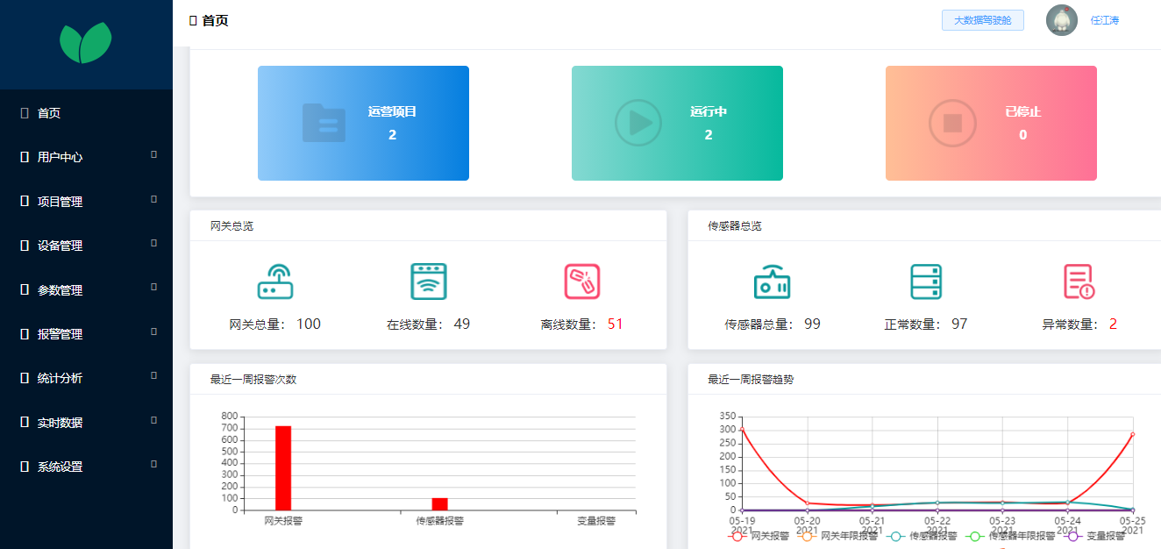The width and height of the screenshot is (1161, 549).
Task: Click the username 任江涛
Action: point(1105,20)
